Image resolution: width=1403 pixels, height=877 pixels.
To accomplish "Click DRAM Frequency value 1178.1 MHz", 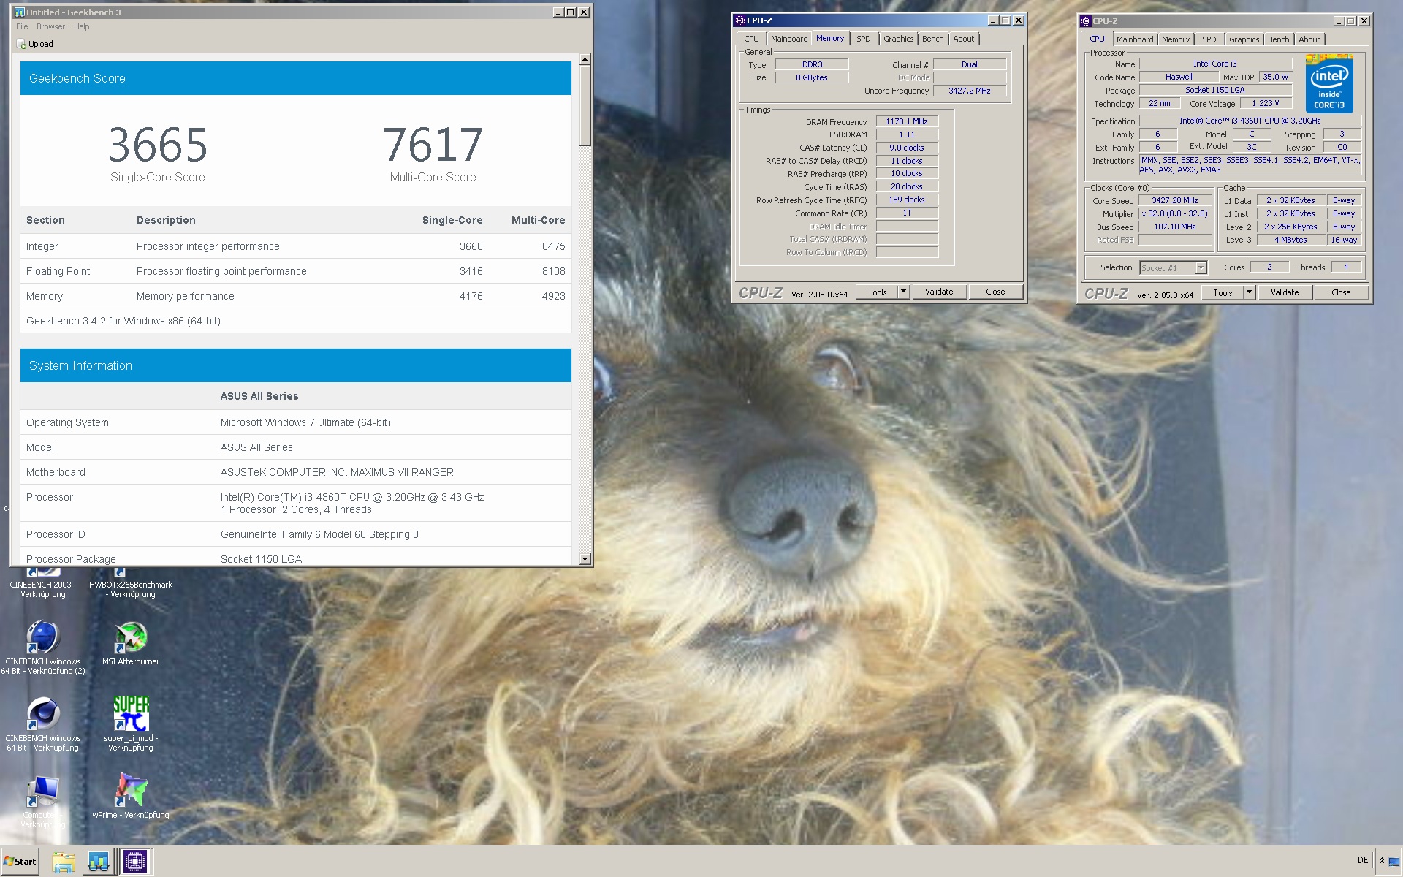I will click(907, 121).
